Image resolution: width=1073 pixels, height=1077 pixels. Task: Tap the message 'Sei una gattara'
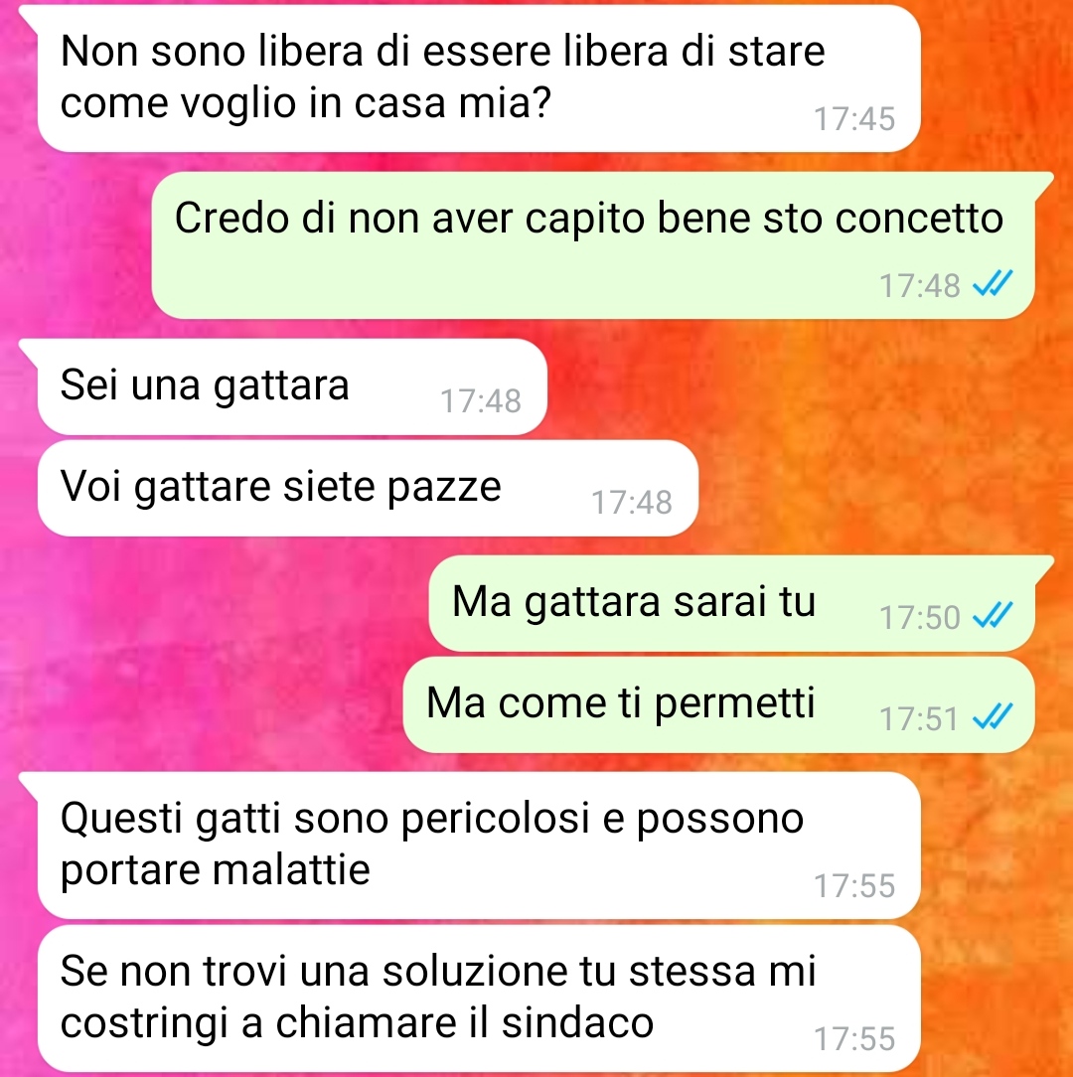292,386
